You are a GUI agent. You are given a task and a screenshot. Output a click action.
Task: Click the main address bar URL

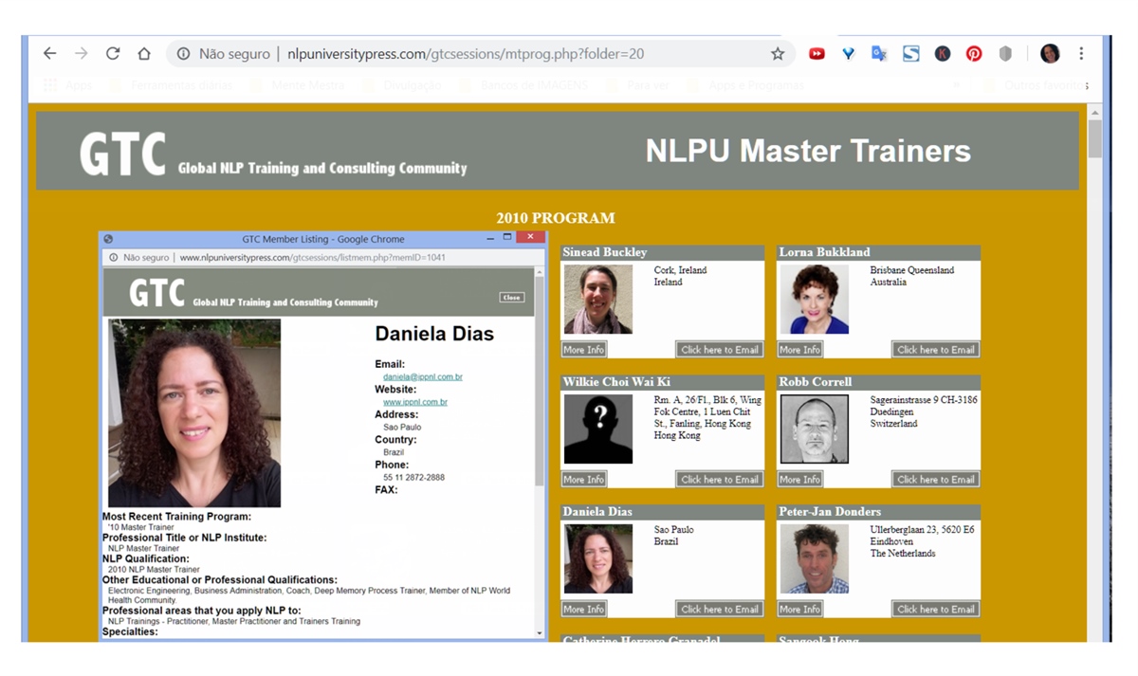466,54
